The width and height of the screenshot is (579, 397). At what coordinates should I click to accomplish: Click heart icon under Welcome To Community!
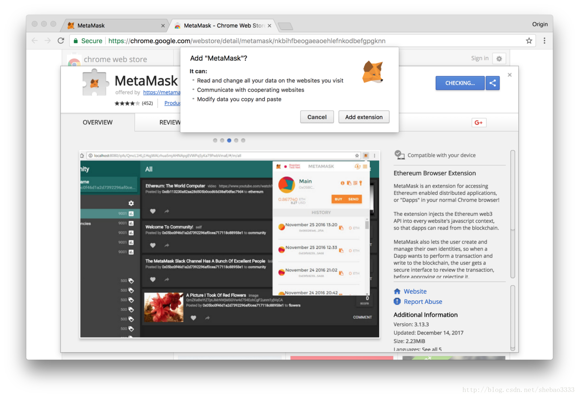(x=153, y=245)
